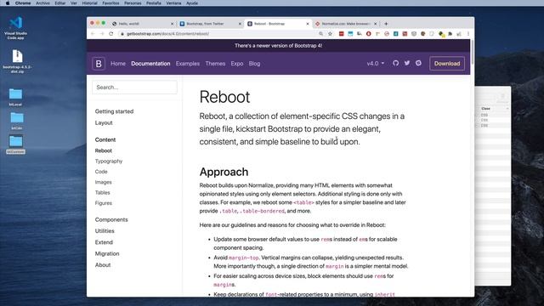This screenshot has width=544, height=306.
Task: Open Blog in the navbar
Action: [x=254, y=64]
